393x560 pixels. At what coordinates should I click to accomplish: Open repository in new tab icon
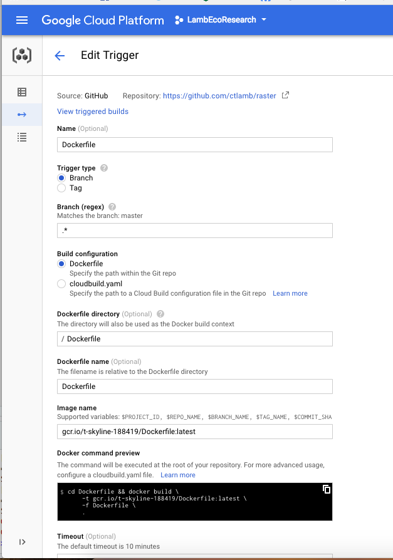coord(285,95)
